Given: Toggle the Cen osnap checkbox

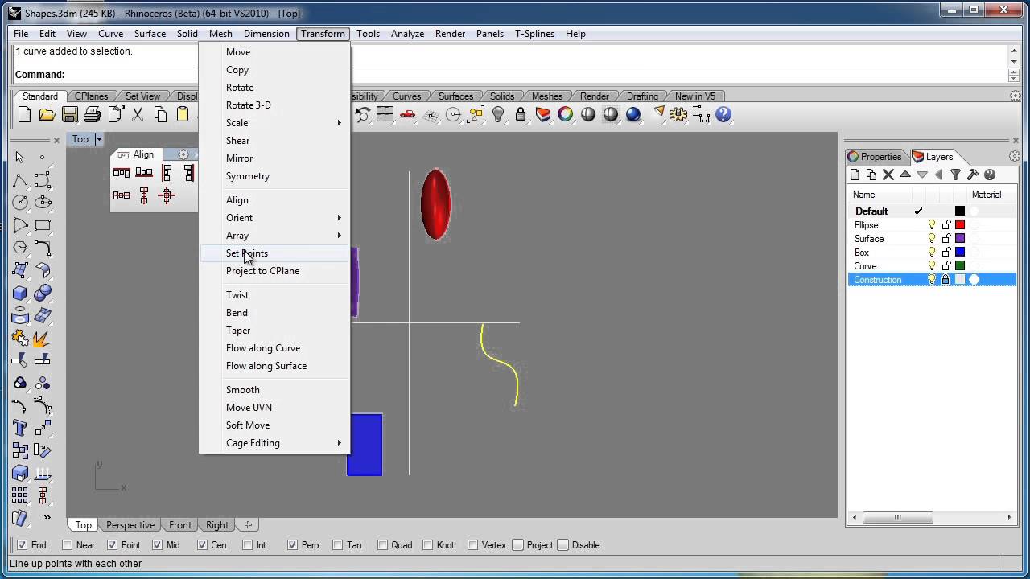Looking at the screenshot, I should pos(203,545).
